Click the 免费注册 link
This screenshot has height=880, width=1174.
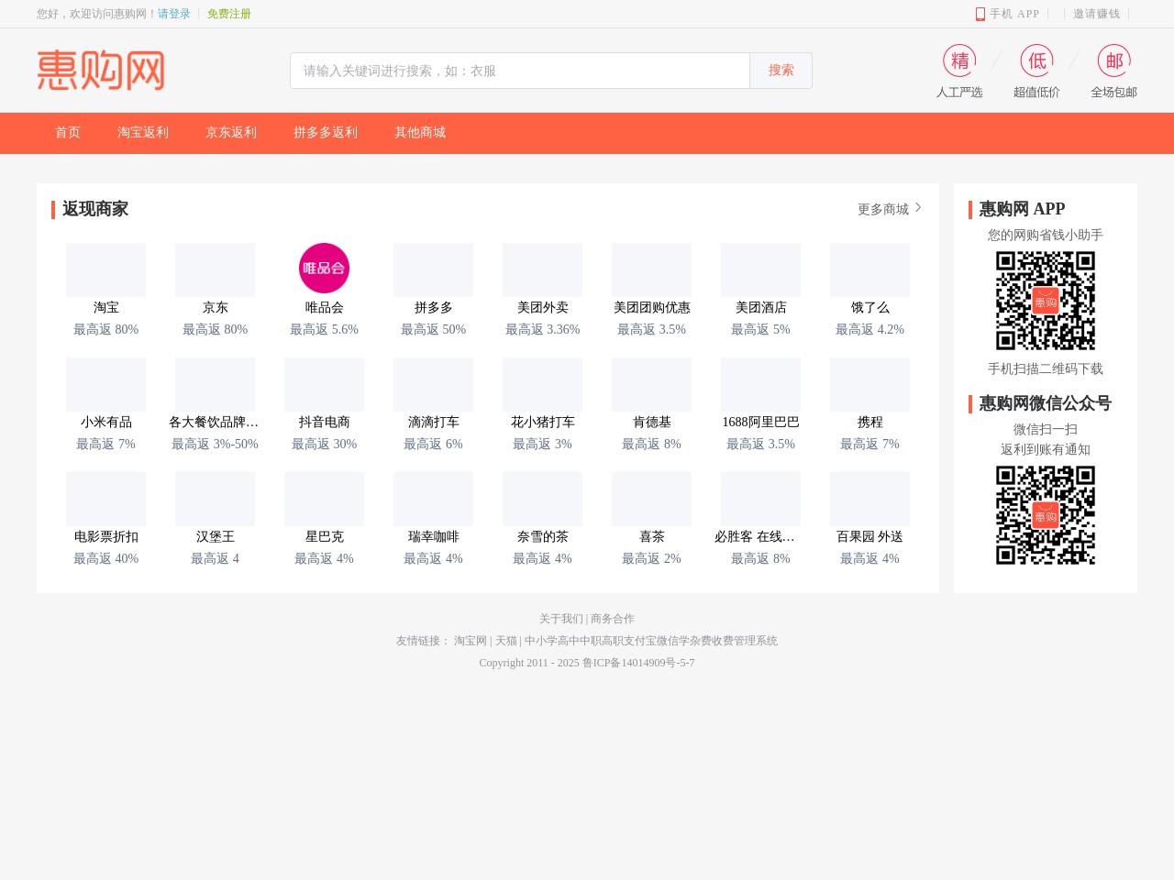(x=229, y=14)
